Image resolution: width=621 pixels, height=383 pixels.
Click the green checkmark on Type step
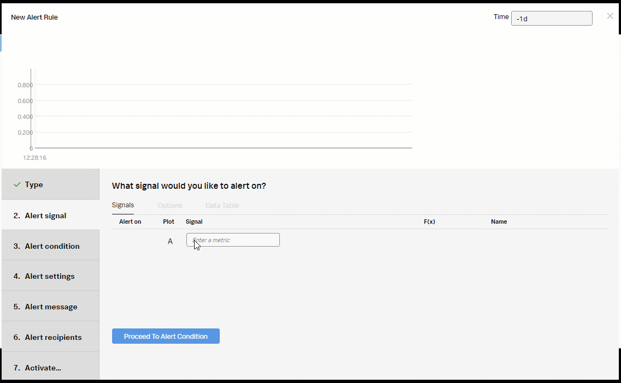(17, 185)
